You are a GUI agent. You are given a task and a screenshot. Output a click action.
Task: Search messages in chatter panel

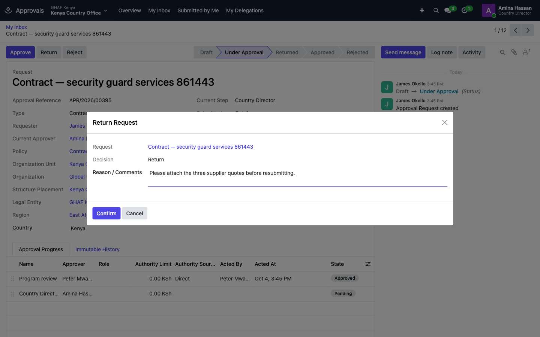502,52
